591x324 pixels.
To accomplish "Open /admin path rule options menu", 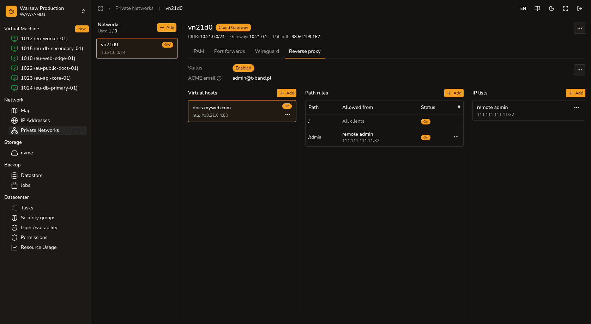I will click(456, 137).
